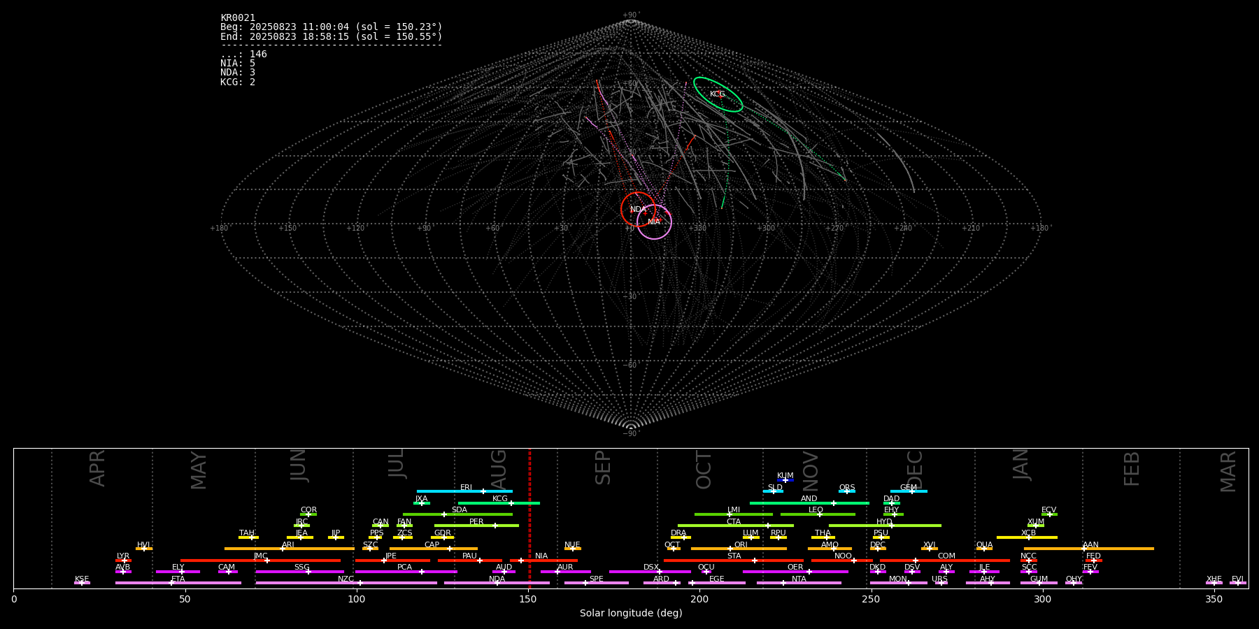Click the magenta SSG shower bar

pos(300,572)
